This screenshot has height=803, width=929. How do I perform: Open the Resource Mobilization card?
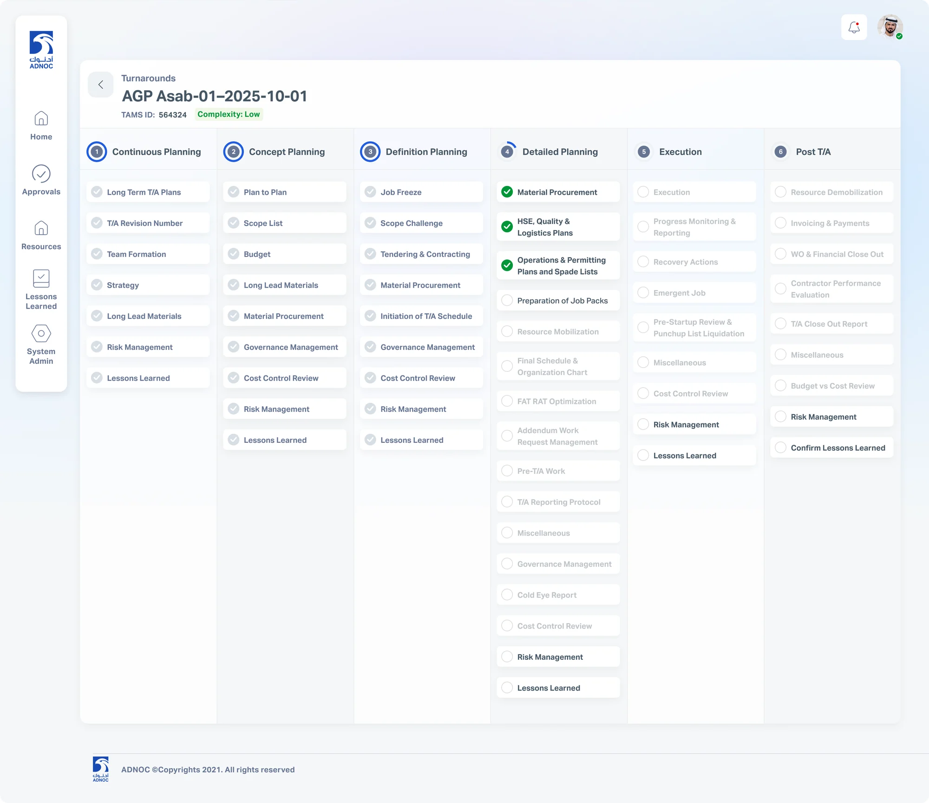558,331
